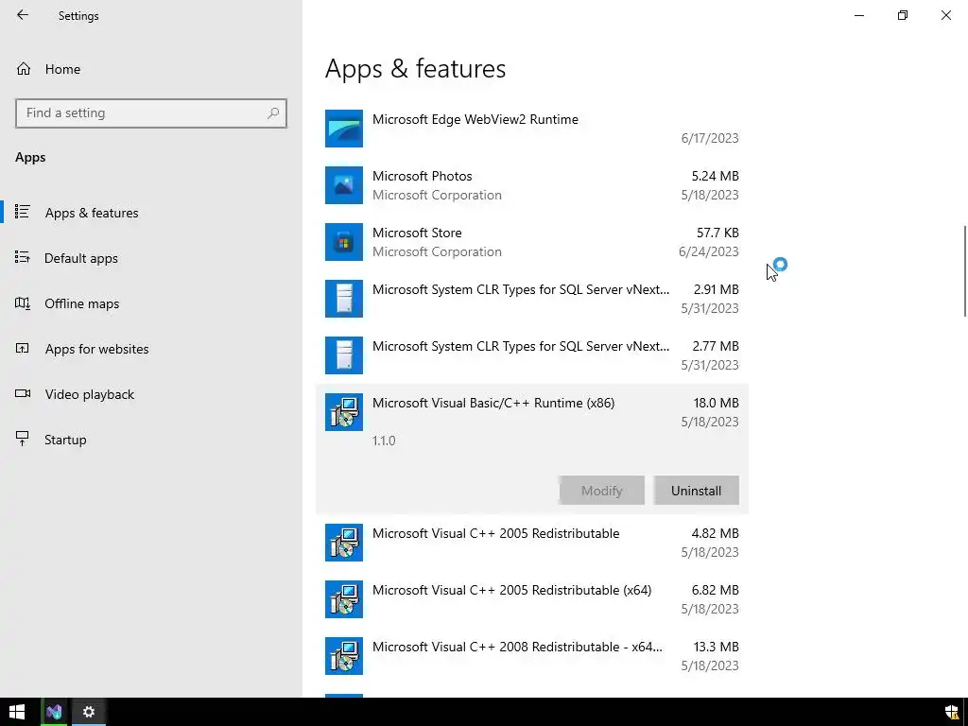Click the 6/17/2023 install date
This screenshot has width=968, height=726.
[710, 138]
